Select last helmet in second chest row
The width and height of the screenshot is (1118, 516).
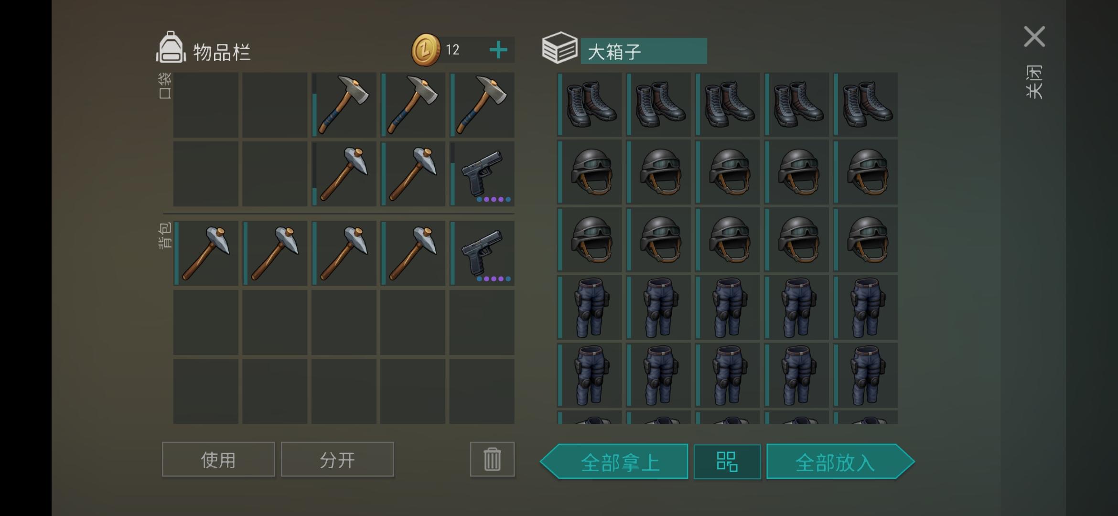pos(866,172)
